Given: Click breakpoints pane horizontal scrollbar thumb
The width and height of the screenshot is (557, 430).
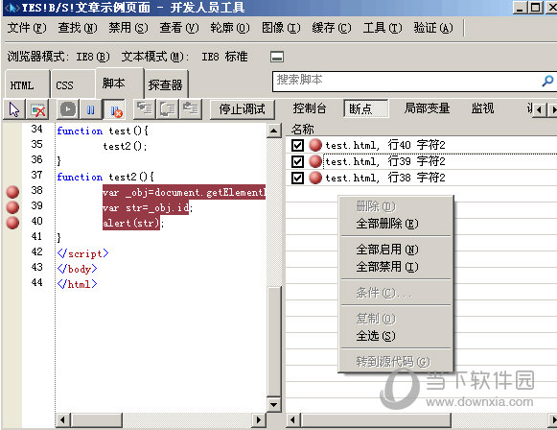Looking at the screenshot, I should point(376,420).
